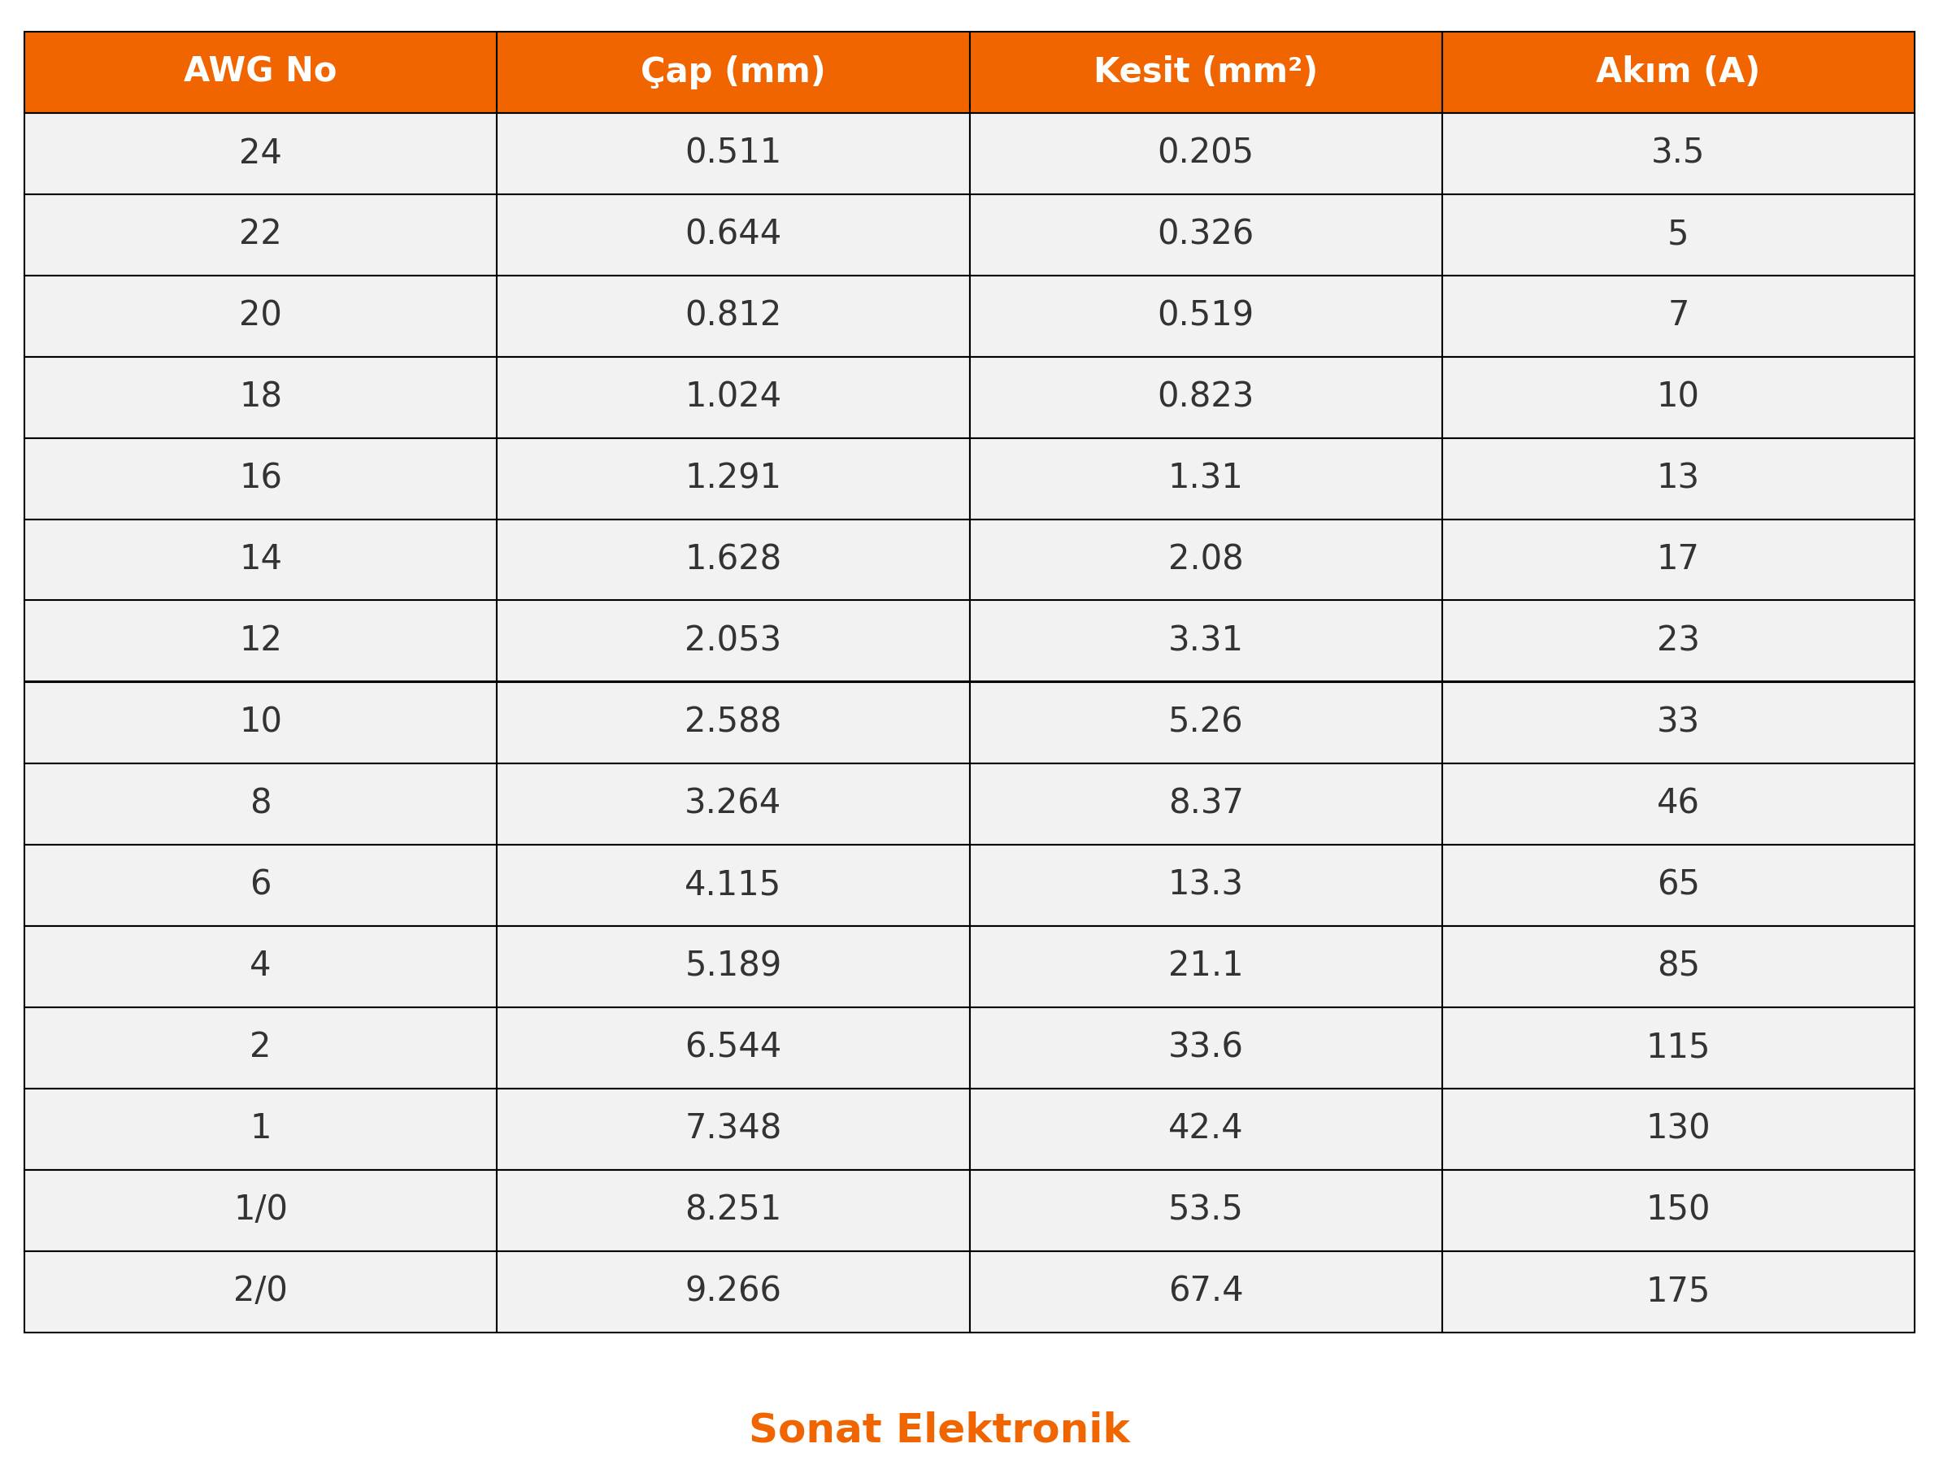Select the 23 ampere cell
The height and width of the screenshot is (1474, 1939).
(1676, 641)
